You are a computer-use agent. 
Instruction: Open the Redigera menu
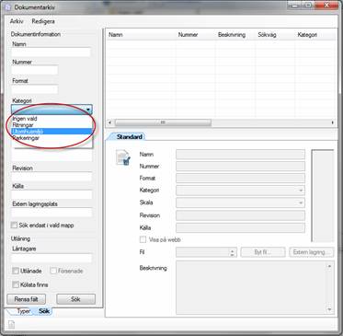[x=43, y=21]
